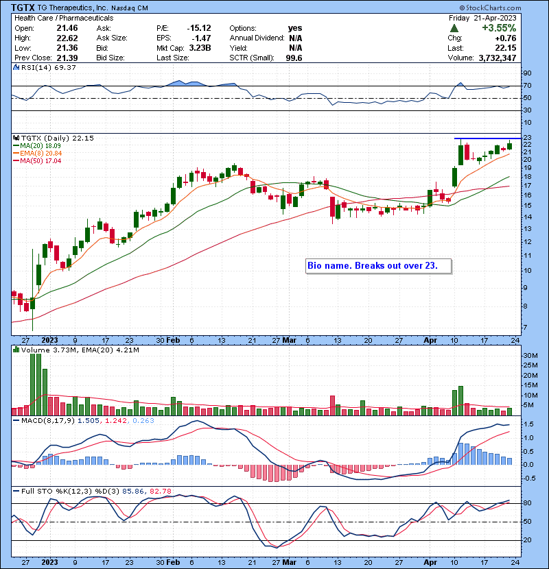This screenshot has width=549, height=569.
Task: Click the candlestick icon beside TGTX (Daily)
Action: point(16,138)
